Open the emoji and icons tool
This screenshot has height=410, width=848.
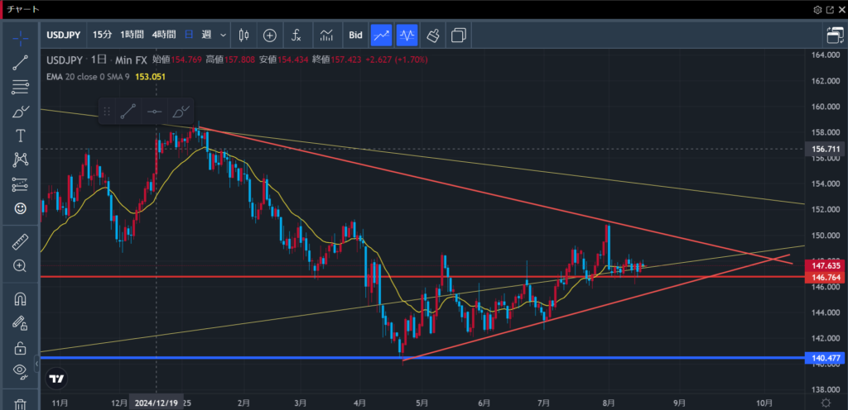(21, 208)
